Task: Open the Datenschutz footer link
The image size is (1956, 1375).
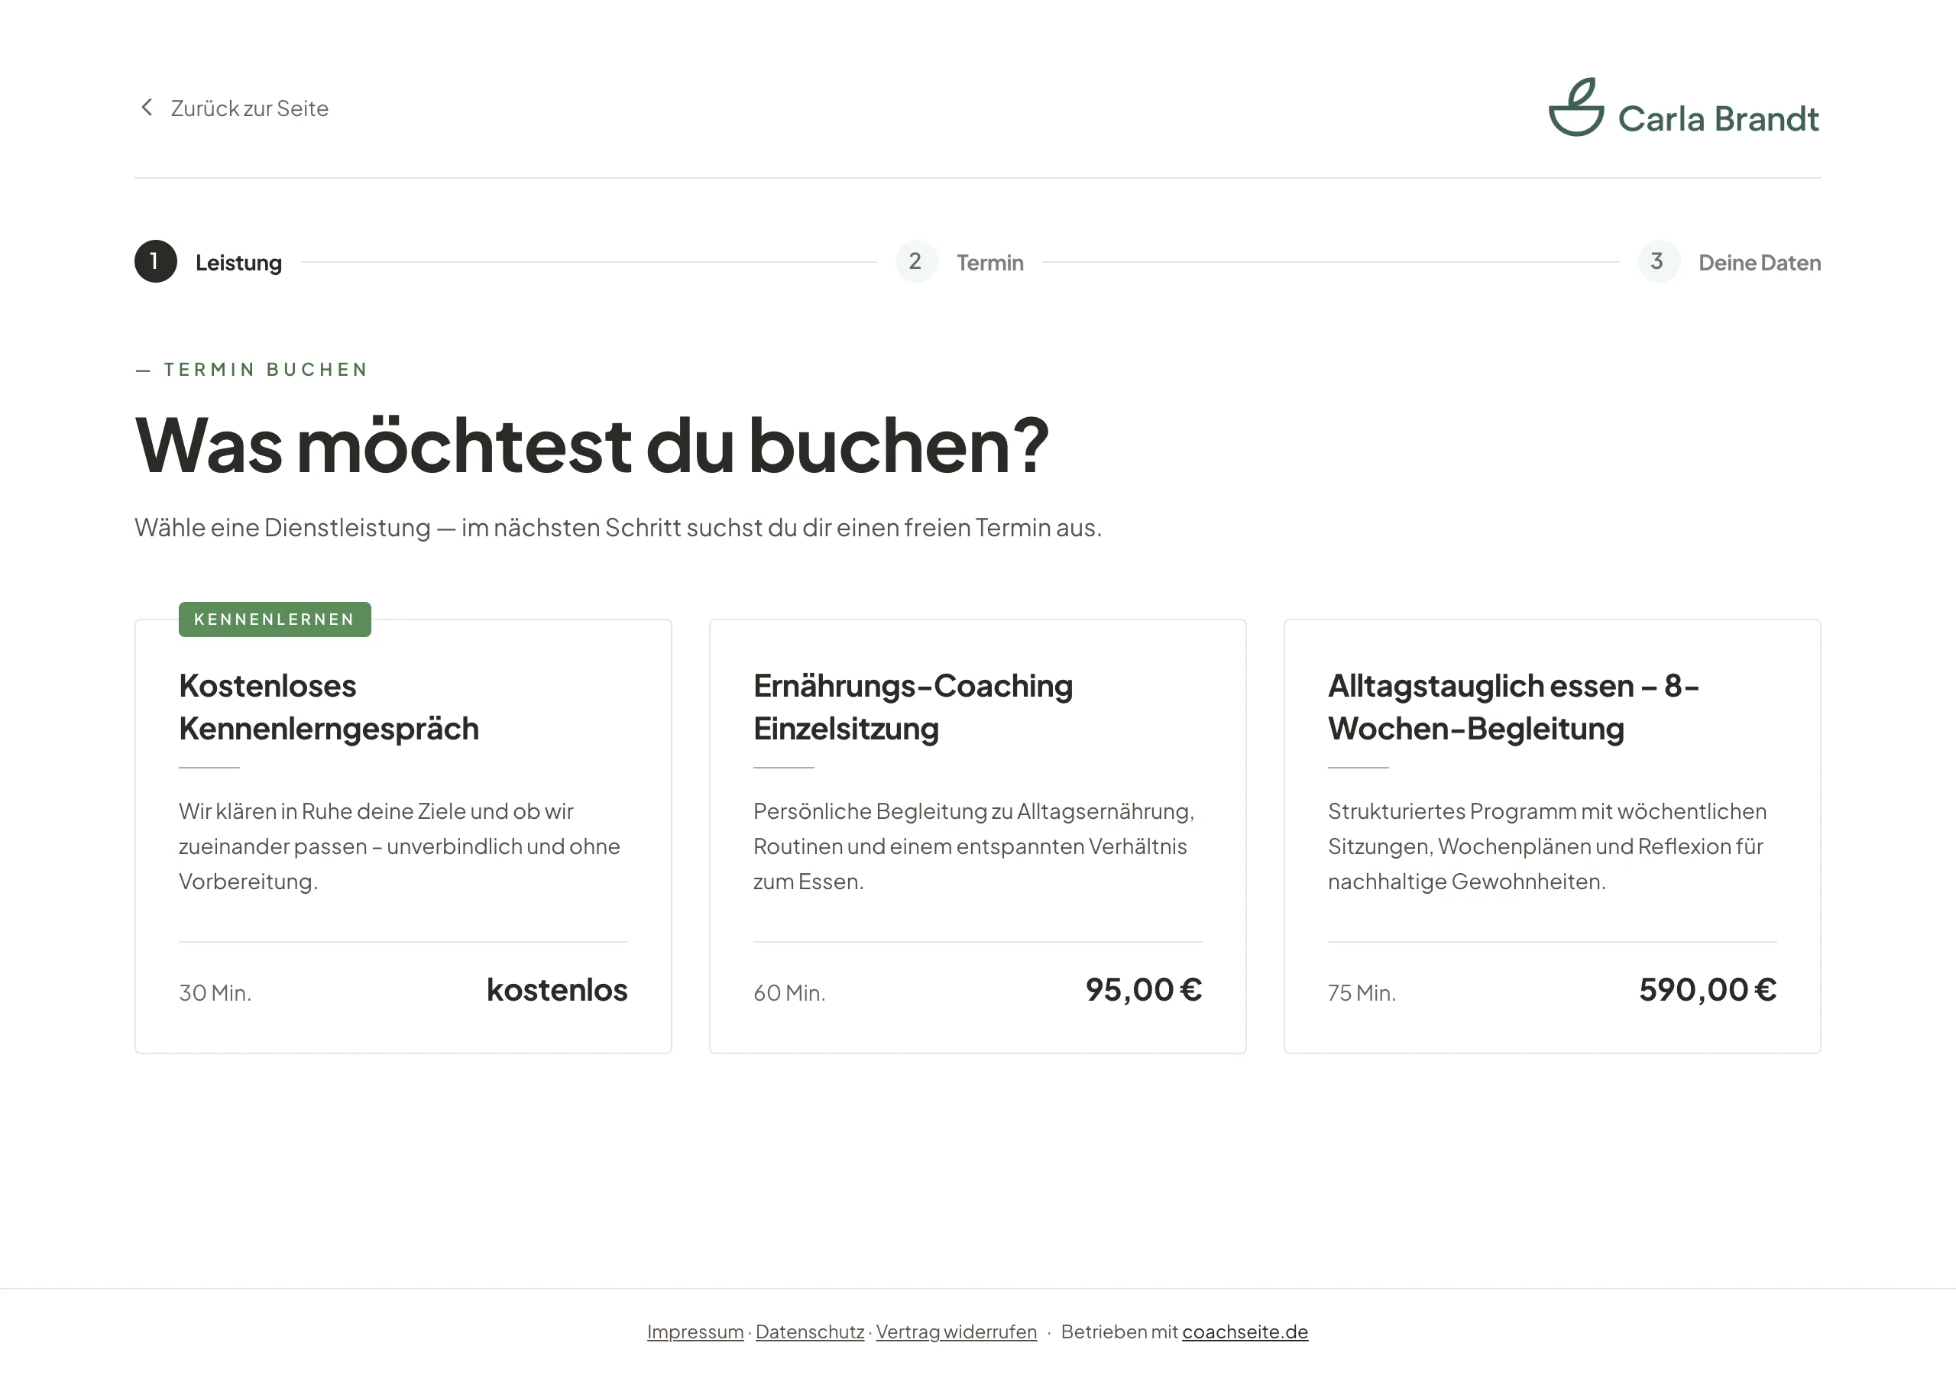Action: click(809, 1331)
